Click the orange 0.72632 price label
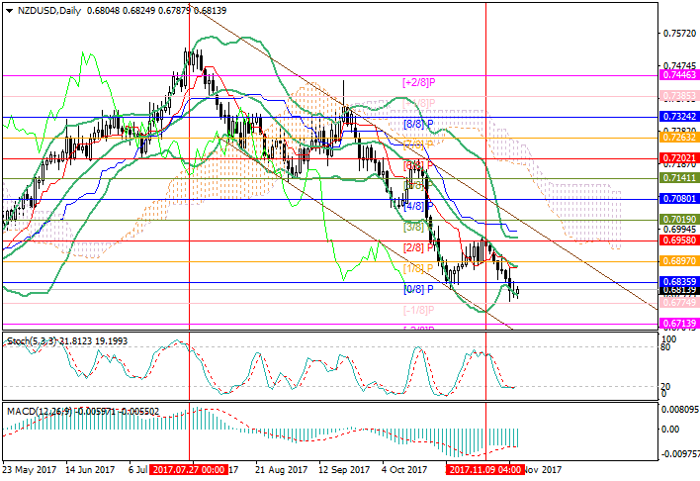The height and width of the screenshot is (481, 700). [x=679, y=138]
